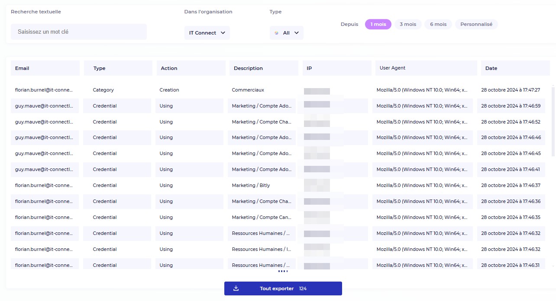Click the Type column header

117,68
